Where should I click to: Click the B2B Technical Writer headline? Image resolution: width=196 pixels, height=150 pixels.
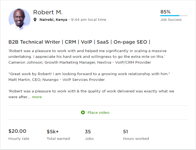[x=79, y=42]
